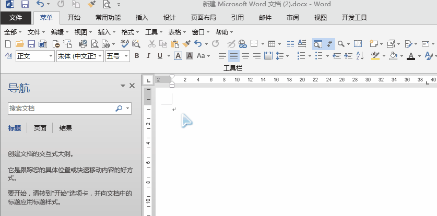Viewport: 437px width, 216px height.
Task: Expand the style dropdown showing 正文
Action: [51, 56]
